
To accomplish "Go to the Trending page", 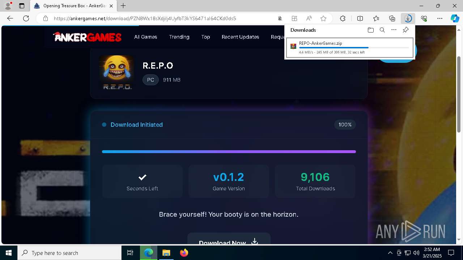I will pyautogui.click(x=179, y=37).
